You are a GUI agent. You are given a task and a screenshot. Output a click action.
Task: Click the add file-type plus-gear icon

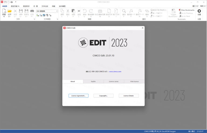(50, 15)
